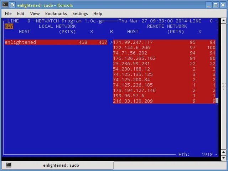Select remote host 23.236.59.231
The height and width of the screenshot is (171, 228).
pyautogui.click(x=164, y=64)
